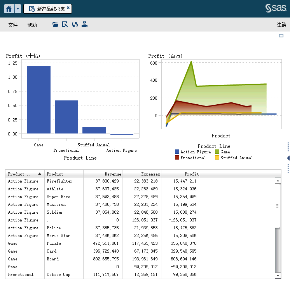Image resolution: width=290 pixels, height=281 pixels.
Task: Click the table scrollbar down arrow
Action: point(278,275)
